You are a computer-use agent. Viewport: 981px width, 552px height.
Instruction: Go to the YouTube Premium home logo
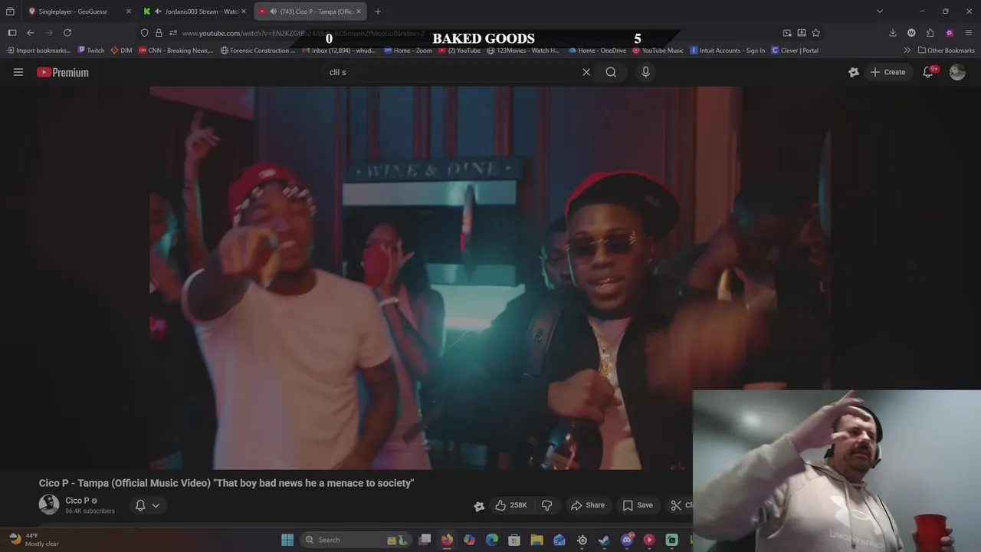point(63,72)
